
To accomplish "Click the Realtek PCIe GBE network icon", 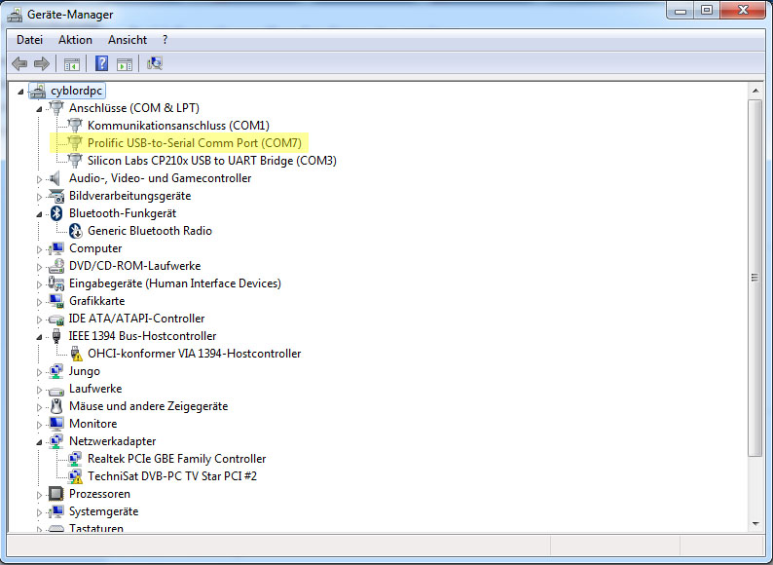I will [x=74, y=459].
